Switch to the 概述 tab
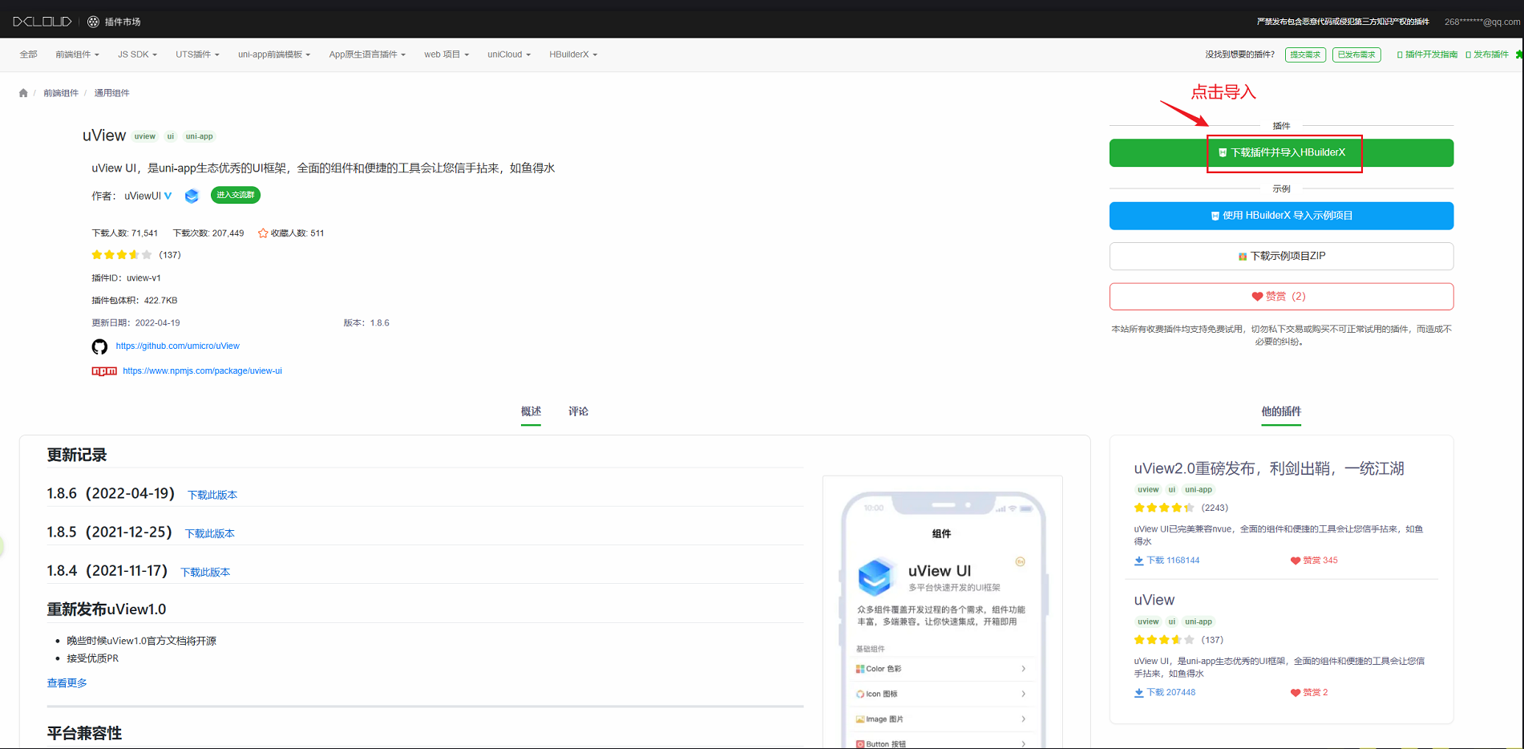Image resolution: width=1524 pixels, height=749 pixels. 531,411
